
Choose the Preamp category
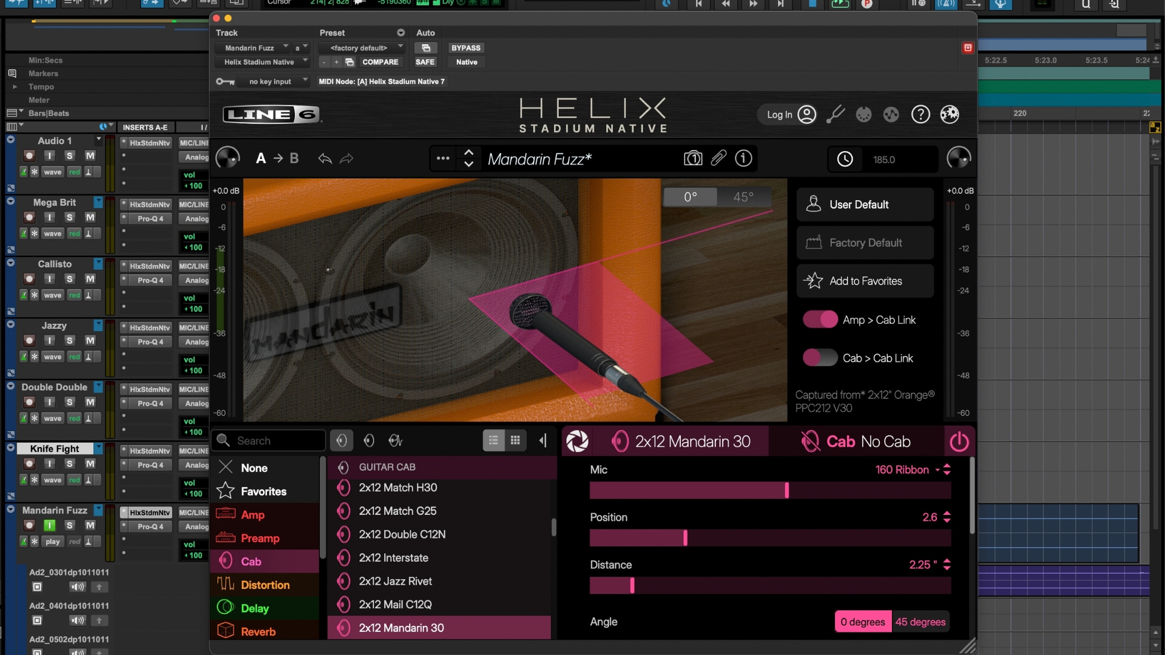[x=265, y=538]
